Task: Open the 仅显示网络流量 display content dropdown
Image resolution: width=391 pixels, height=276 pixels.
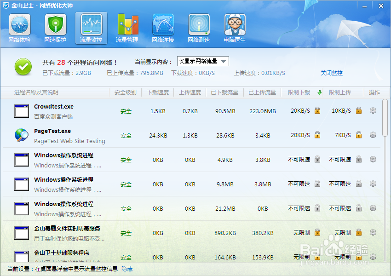Action: point(203,61)
